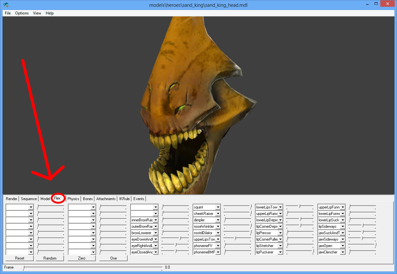Open the lipPuckerer combo box
This screenshot has width=397, height=274.
280,252
